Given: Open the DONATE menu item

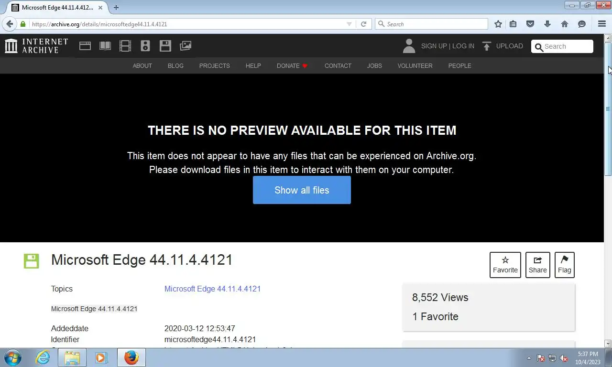Looking at the screenshot, I should (292, 66).
